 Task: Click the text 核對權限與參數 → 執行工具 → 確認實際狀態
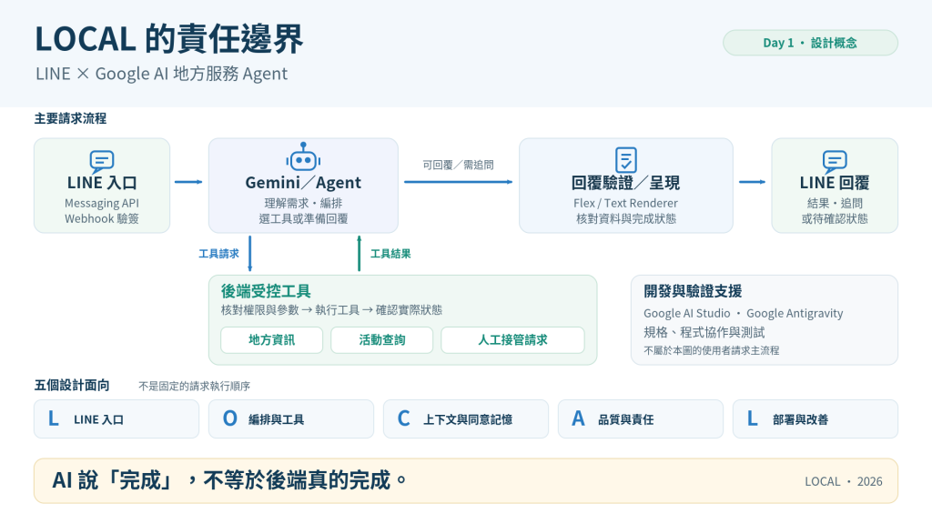tap(331, 310)
